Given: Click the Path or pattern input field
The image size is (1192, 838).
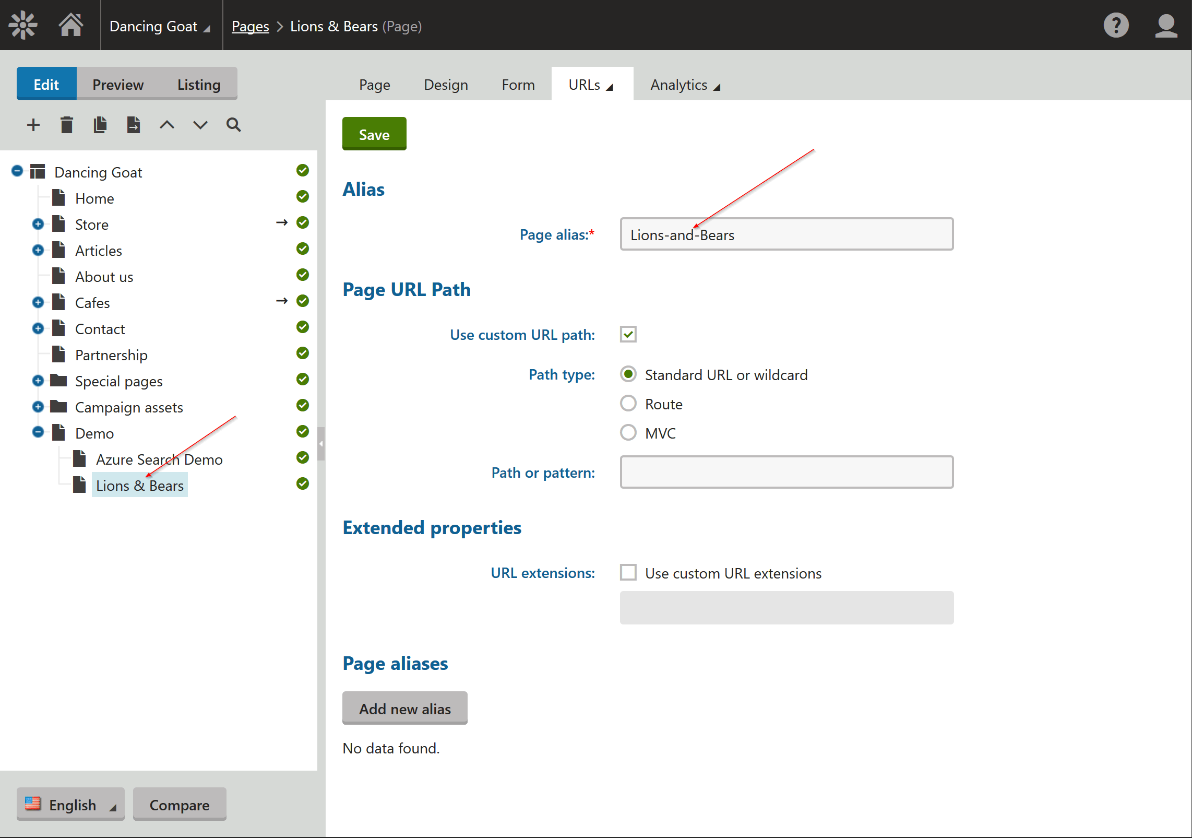Looking at the screenshot, I should tap(786, 472).
